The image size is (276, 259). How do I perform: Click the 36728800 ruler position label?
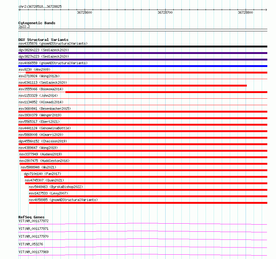pos(245,12)
